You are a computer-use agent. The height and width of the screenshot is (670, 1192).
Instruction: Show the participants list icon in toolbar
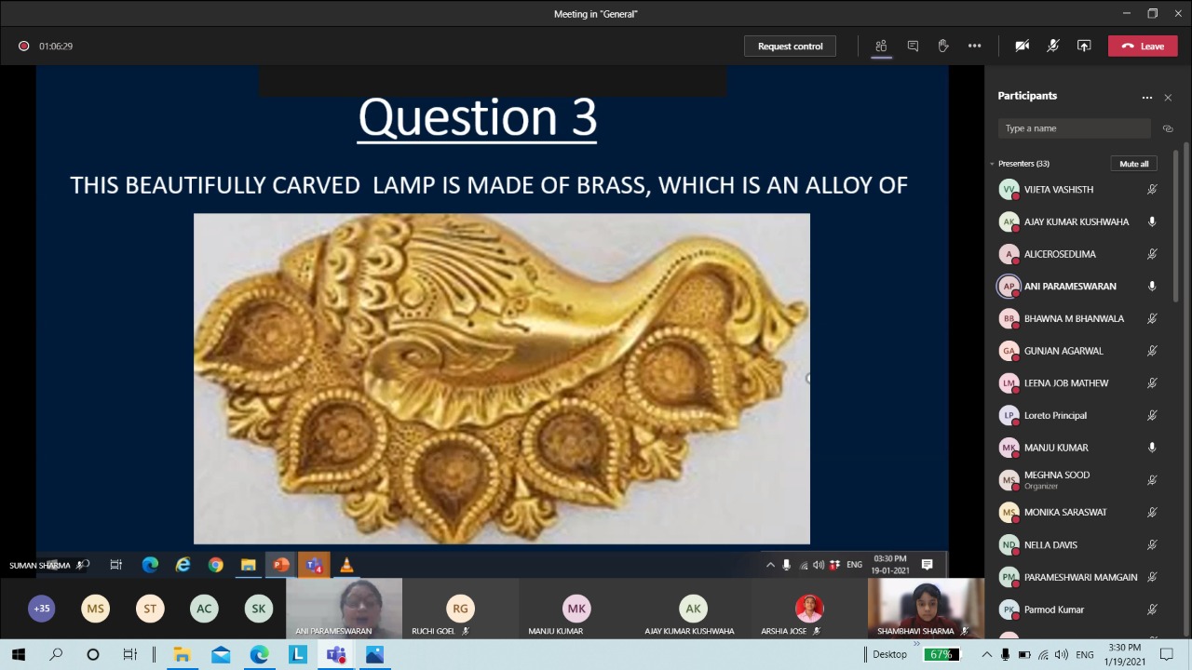881,46
